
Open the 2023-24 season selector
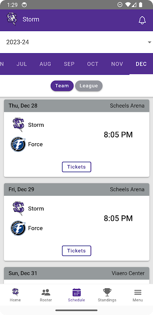[76, 42]
